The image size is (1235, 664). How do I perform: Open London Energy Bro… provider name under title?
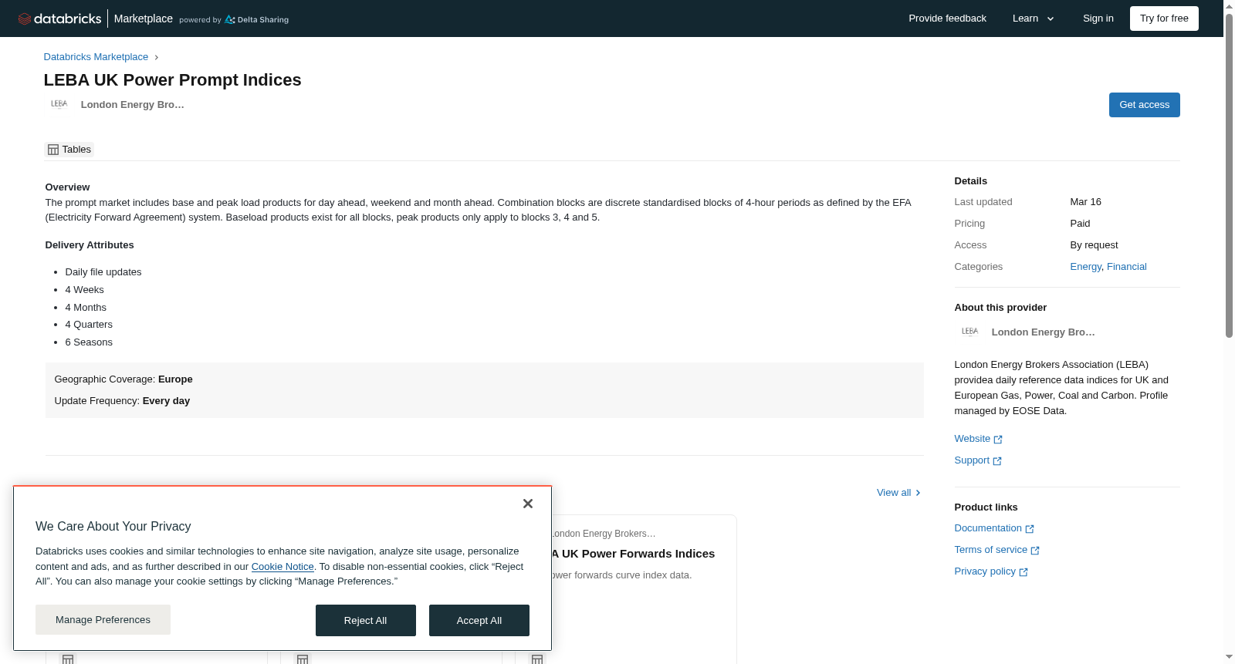133,105
